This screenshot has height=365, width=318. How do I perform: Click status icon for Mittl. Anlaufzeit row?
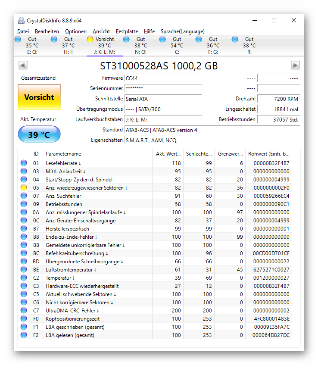coord(24,172)
